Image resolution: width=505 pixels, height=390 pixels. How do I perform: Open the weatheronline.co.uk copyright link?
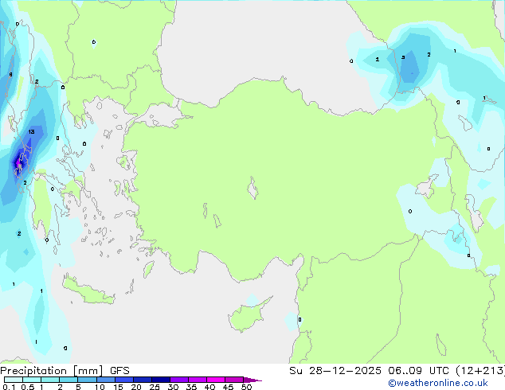437,383
